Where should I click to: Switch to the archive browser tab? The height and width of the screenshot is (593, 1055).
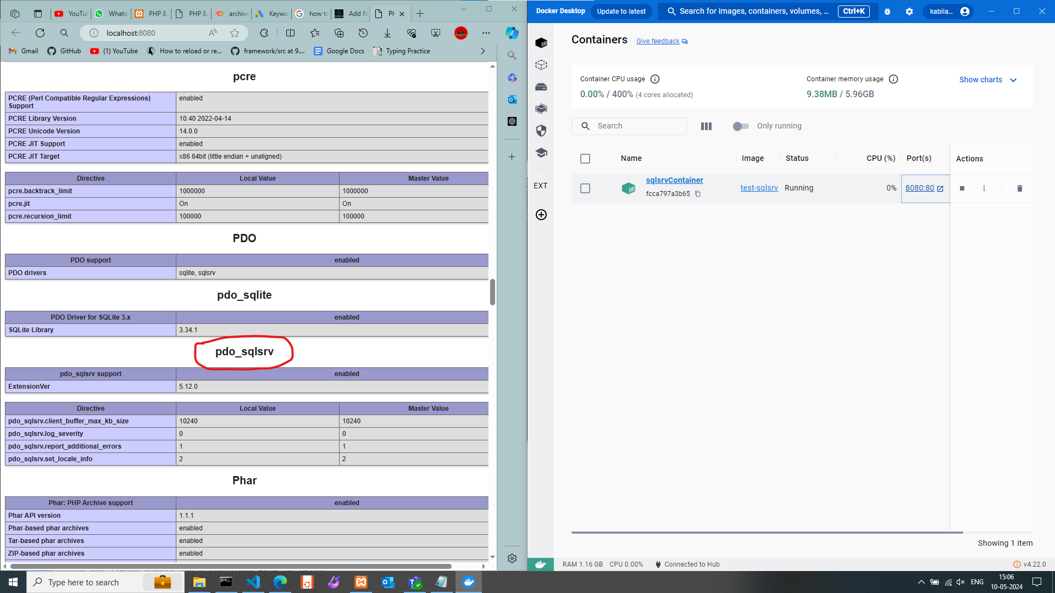232,14
